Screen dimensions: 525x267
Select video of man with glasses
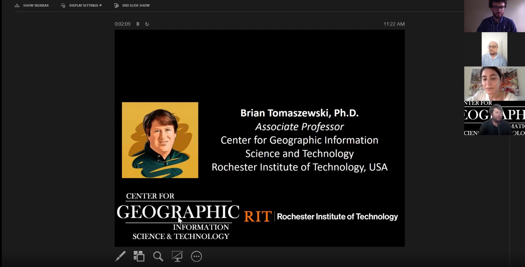click(x=495, y=16)
